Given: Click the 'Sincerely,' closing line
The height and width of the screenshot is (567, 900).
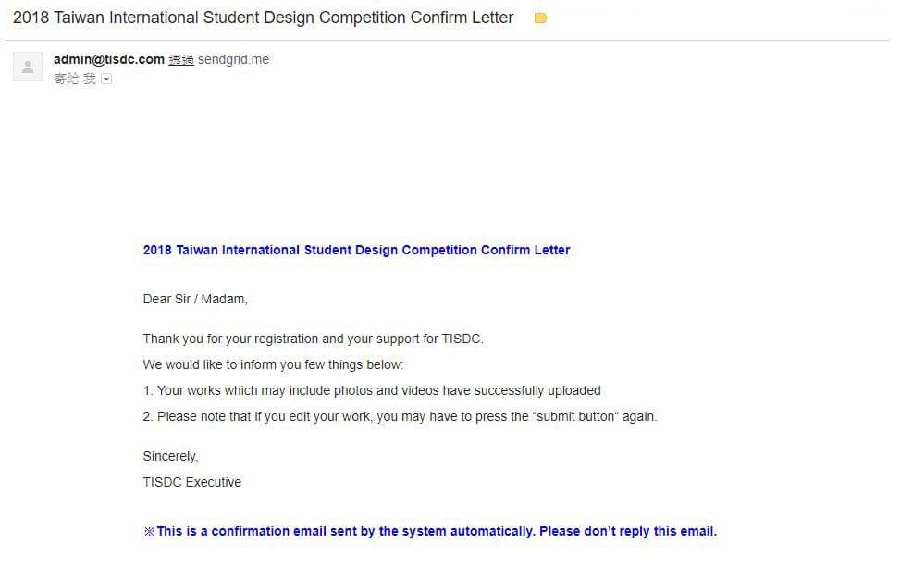Looking at the screenshot, I should pos(170,456).
